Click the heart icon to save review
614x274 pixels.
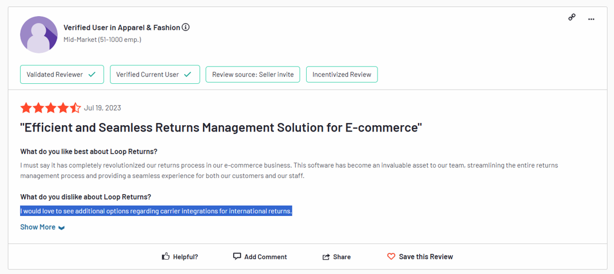point(391,257)
